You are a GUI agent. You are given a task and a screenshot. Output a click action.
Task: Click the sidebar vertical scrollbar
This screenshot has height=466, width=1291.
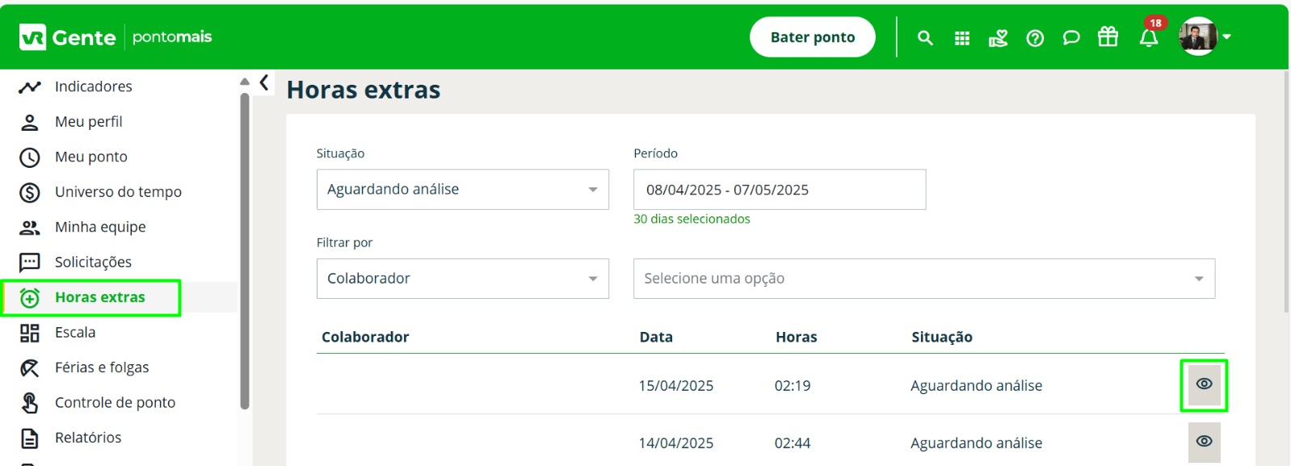[245, 250]
